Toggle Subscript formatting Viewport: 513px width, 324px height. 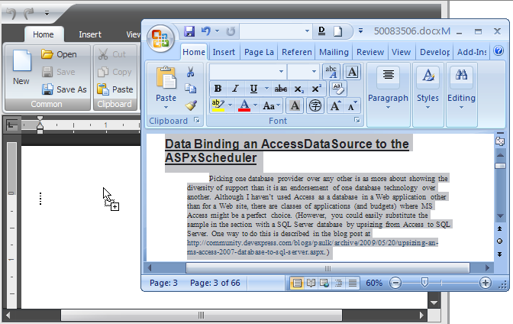pyautogui.click(x=298, y=89)
